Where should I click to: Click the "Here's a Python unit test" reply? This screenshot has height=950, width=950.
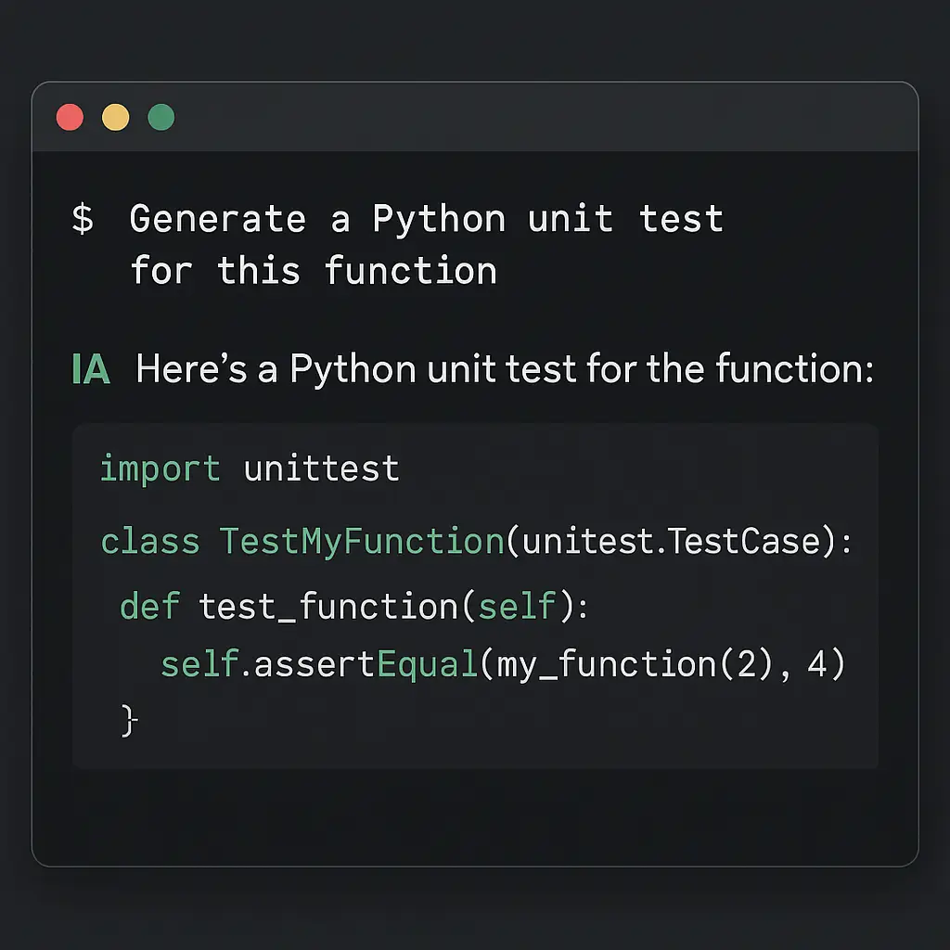point(505,370)
